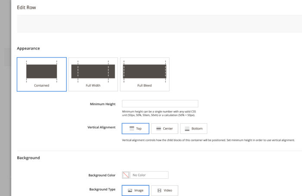Viewport: 302px width, 196px height.
Task: Click the No Color text field
Action: pyautogui.click(x=149, y=175)
